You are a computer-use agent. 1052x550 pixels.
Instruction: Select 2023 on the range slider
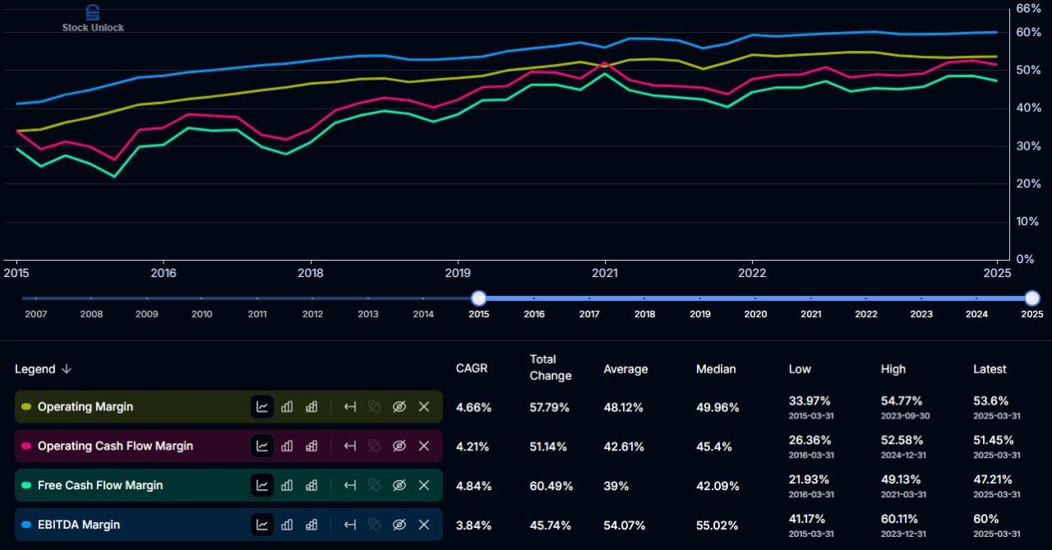point(921,314)
